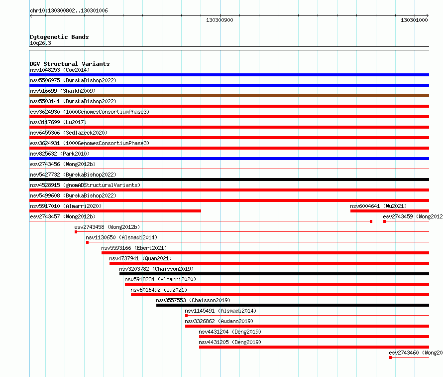Click the red bar for nsv3326862
443x377 pixels.
click(x=307, y=326)
